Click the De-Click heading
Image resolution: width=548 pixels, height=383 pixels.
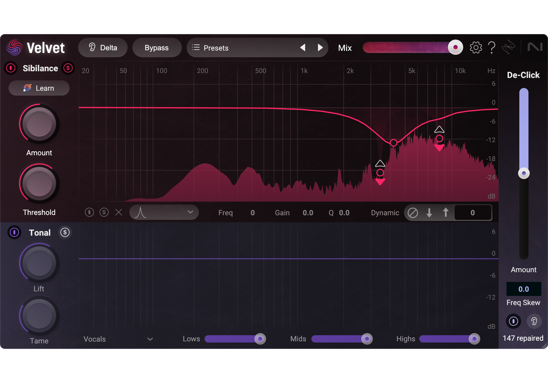pos(523,75)
